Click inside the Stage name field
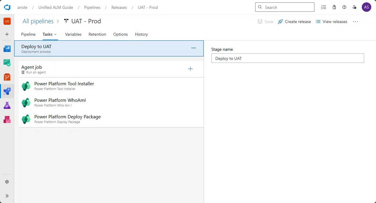 [287, 58]
